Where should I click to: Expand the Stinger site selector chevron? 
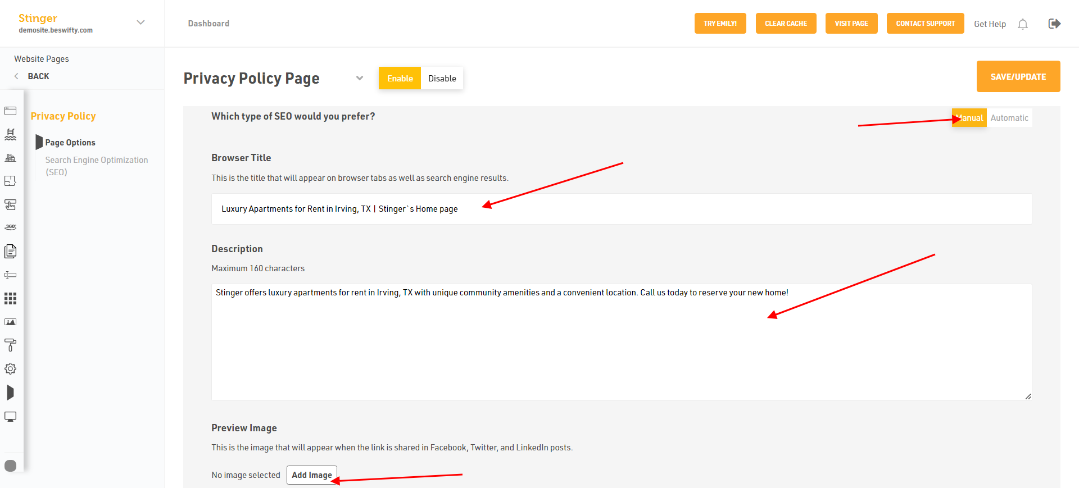pyautogui.click(x=140, y=22)
